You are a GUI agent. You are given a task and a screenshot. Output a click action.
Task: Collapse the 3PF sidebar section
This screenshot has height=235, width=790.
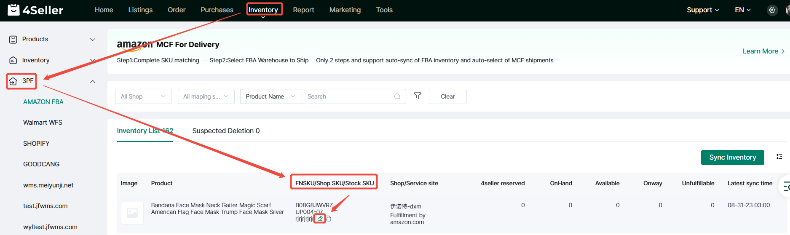coord(93,81)
